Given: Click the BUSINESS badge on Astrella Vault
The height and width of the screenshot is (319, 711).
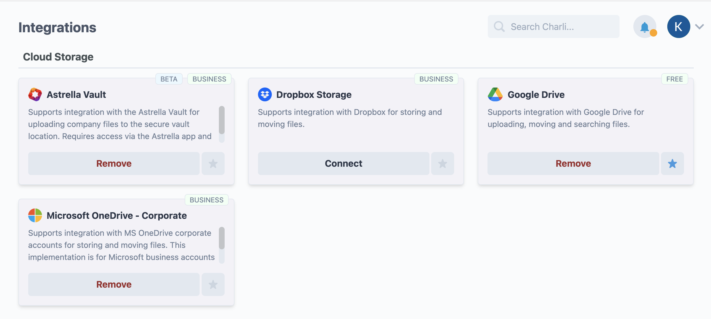Looking at the screenshot, I should click(x=209, y=79).
